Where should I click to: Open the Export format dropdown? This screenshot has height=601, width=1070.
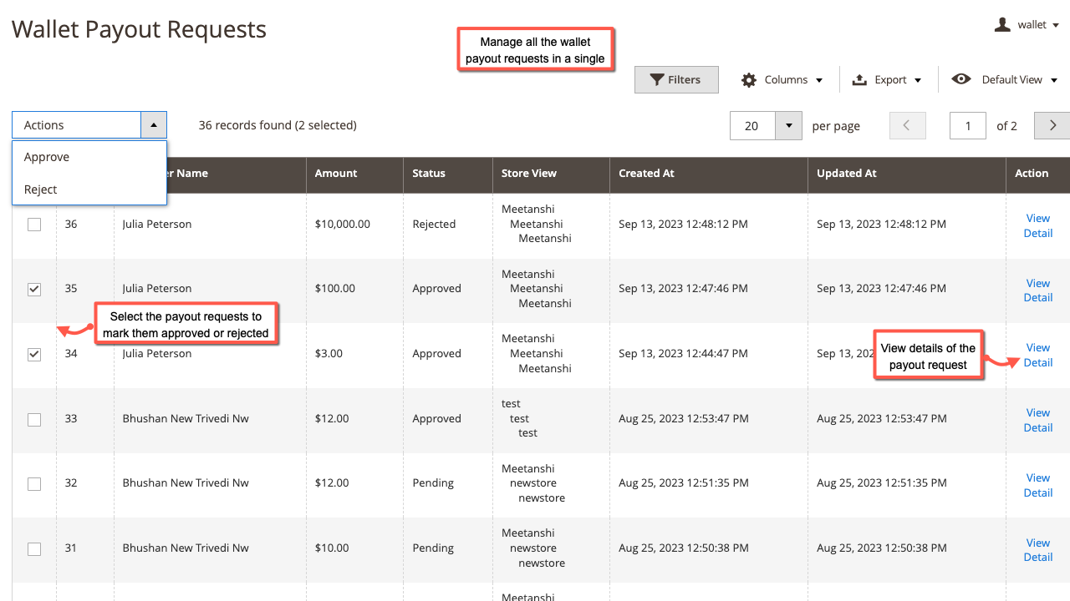coord(920,79)
